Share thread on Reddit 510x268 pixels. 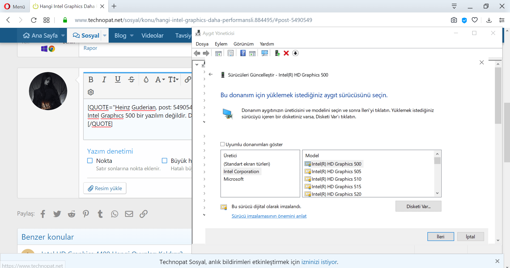(71, 214)
